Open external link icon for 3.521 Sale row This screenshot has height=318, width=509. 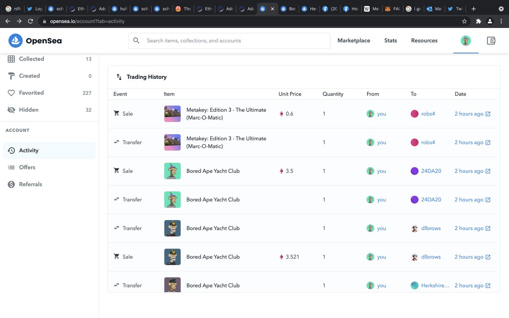tap(488, 257)
